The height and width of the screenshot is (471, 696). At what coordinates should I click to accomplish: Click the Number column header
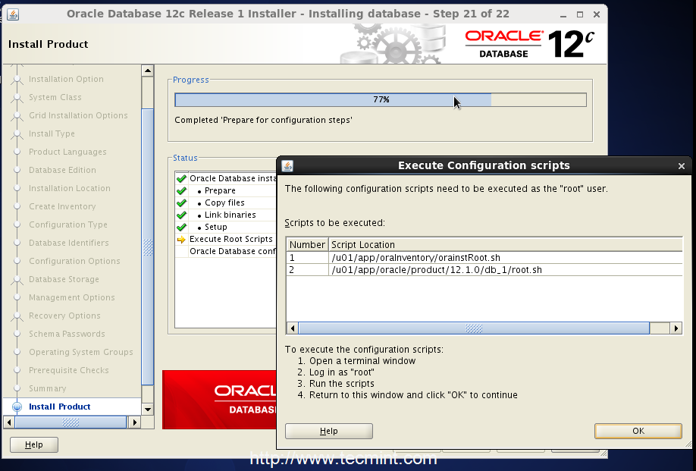(307, 245)
